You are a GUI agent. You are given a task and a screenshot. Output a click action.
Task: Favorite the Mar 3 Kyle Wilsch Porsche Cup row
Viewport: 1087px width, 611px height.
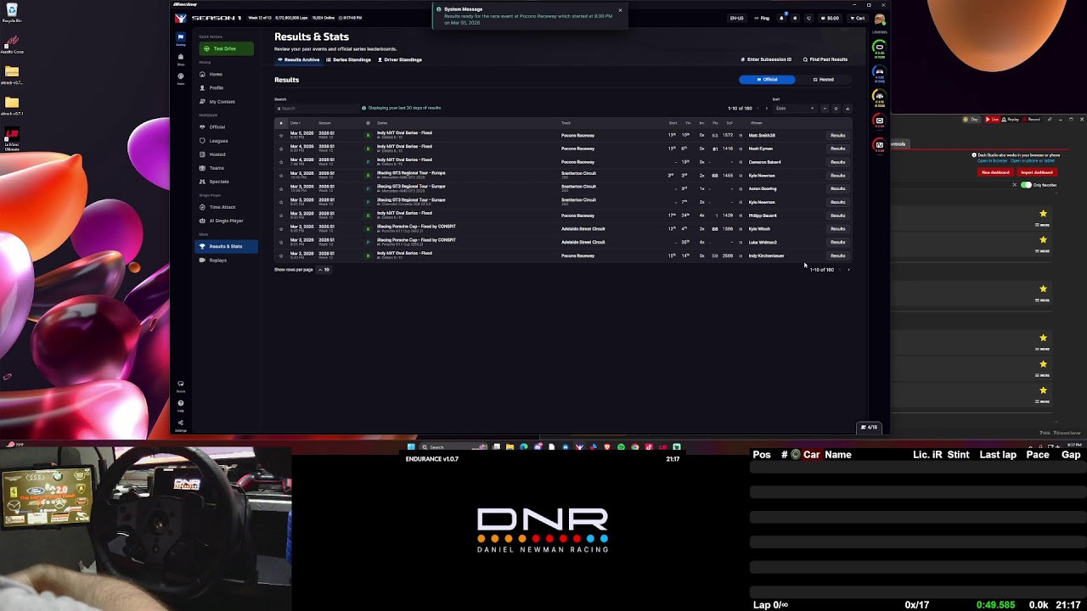coord(281,228)
